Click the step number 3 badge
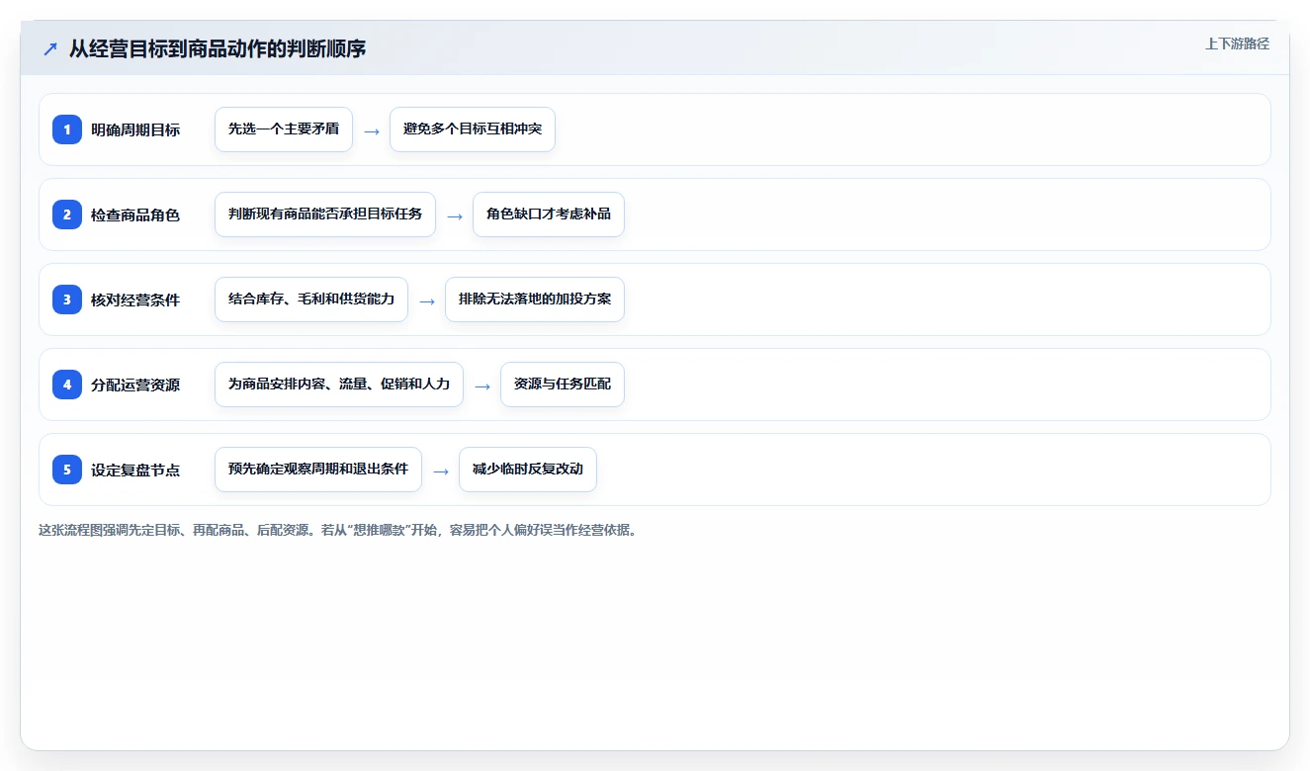This screenshot has width=1310, height=771. click(67, 300)
